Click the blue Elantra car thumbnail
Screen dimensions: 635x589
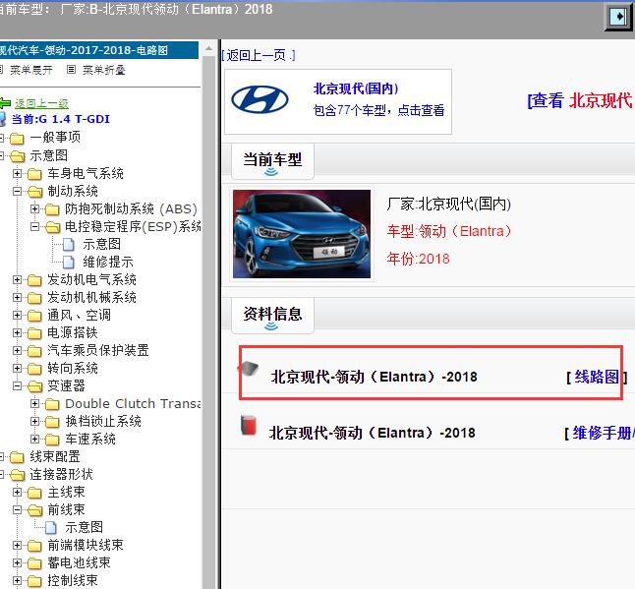(x=302, y=234)
